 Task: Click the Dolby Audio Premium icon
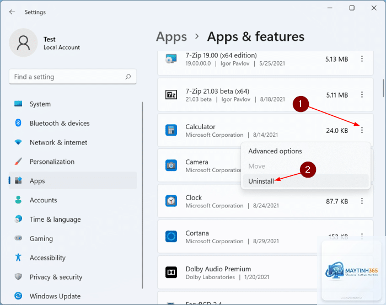(x=171, y=272)
